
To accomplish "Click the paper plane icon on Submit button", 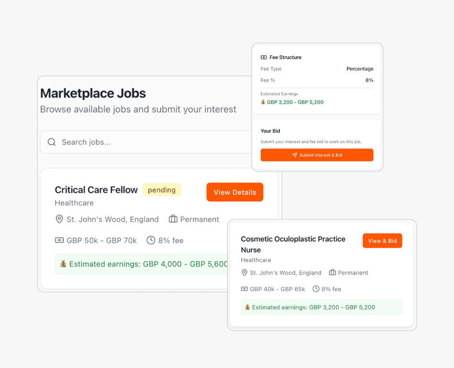I will click(294, 155).
